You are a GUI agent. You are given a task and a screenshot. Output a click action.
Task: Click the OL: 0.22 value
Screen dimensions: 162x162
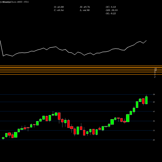pos(111,14)
